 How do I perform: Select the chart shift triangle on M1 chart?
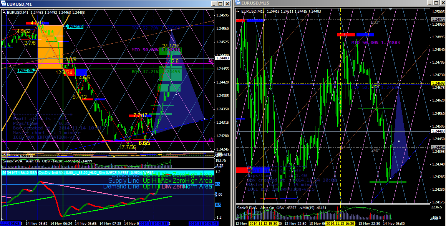point(171,10)
